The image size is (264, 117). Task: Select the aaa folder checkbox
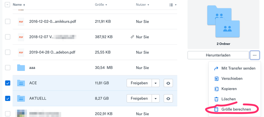point(8,68)
